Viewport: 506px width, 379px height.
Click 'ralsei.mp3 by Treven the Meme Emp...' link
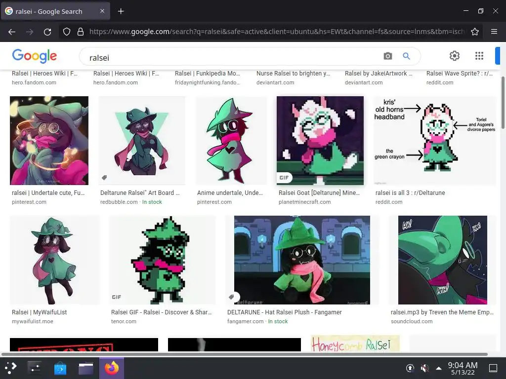[x=442, y=312]
